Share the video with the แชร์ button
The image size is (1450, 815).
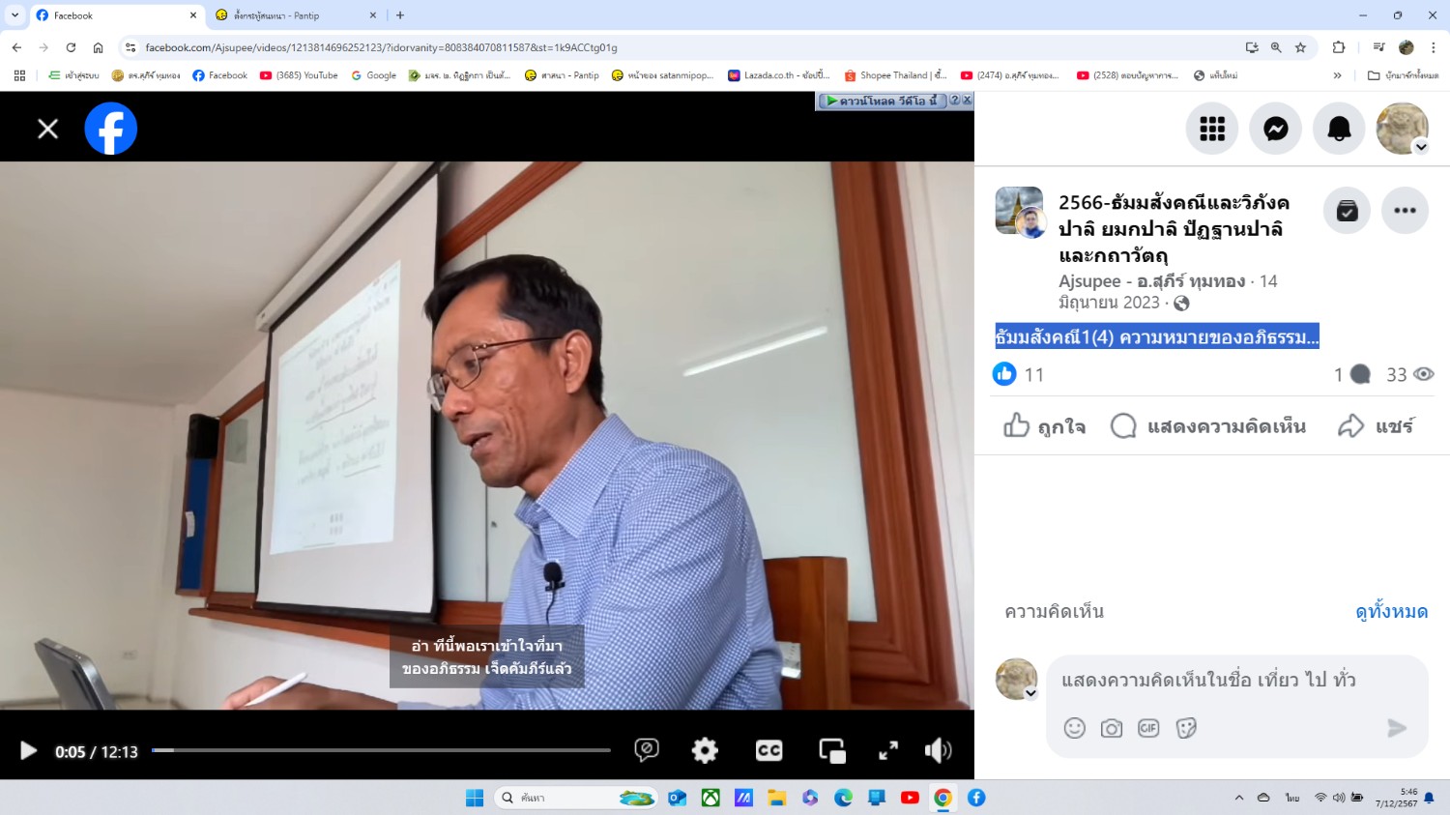tap(1376, 426)
